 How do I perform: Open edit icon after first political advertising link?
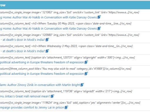tap(86, 62)
